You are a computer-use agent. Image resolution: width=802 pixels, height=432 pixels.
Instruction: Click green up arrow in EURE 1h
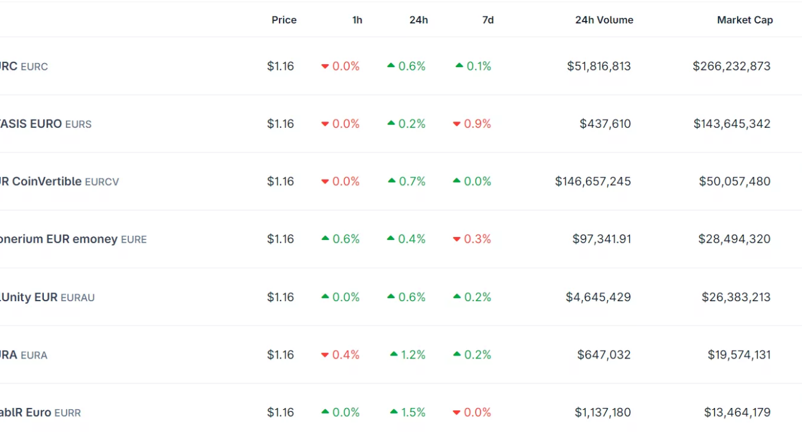(x=325, y=238)
